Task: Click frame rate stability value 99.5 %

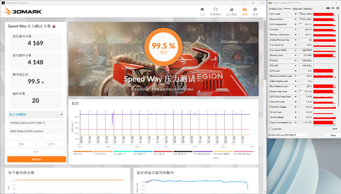Action: tap(36, 82)
